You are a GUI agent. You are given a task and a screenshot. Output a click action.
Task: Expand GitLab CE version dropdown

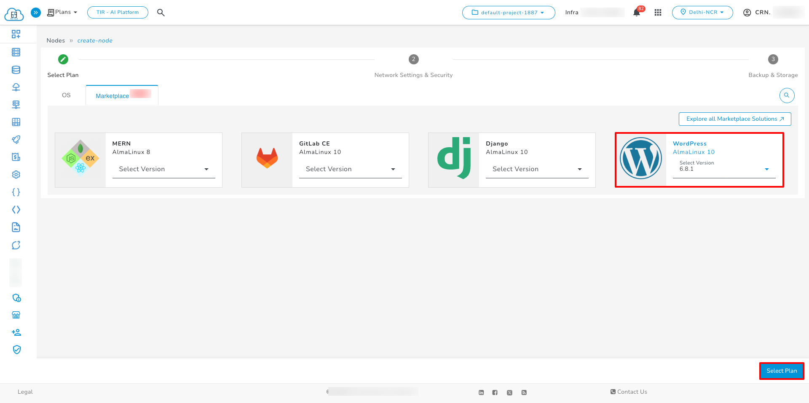pos(350,169)
